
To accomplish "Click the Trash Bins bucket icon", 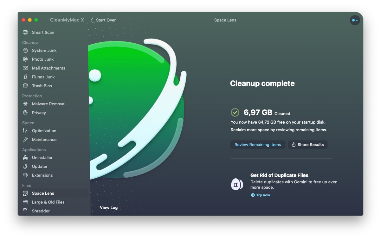I will (25, 86).
